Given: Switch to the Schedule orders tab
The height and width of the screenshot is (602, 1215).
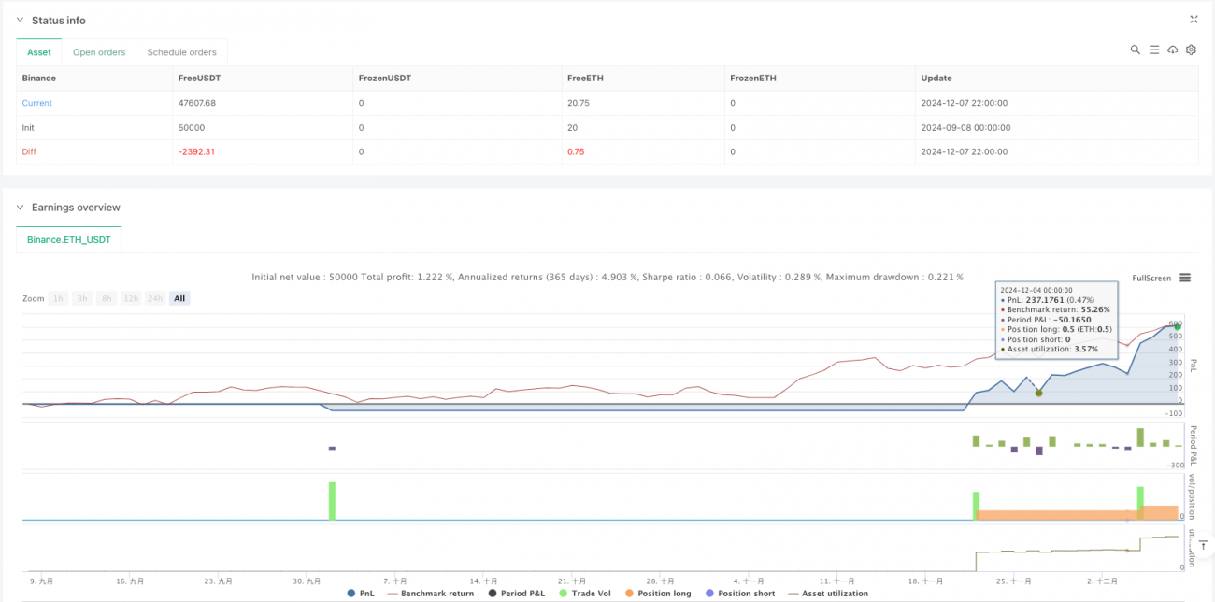Looking at the screenshot, I should (181, 52).
